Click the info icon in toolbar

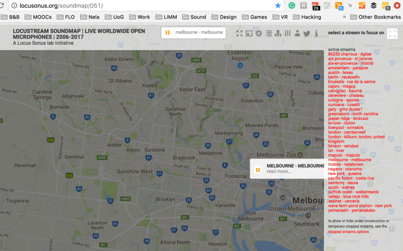[316, 33]
